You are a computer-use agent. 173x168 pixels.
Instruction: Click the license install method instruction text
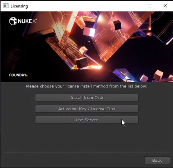[87, 86]
